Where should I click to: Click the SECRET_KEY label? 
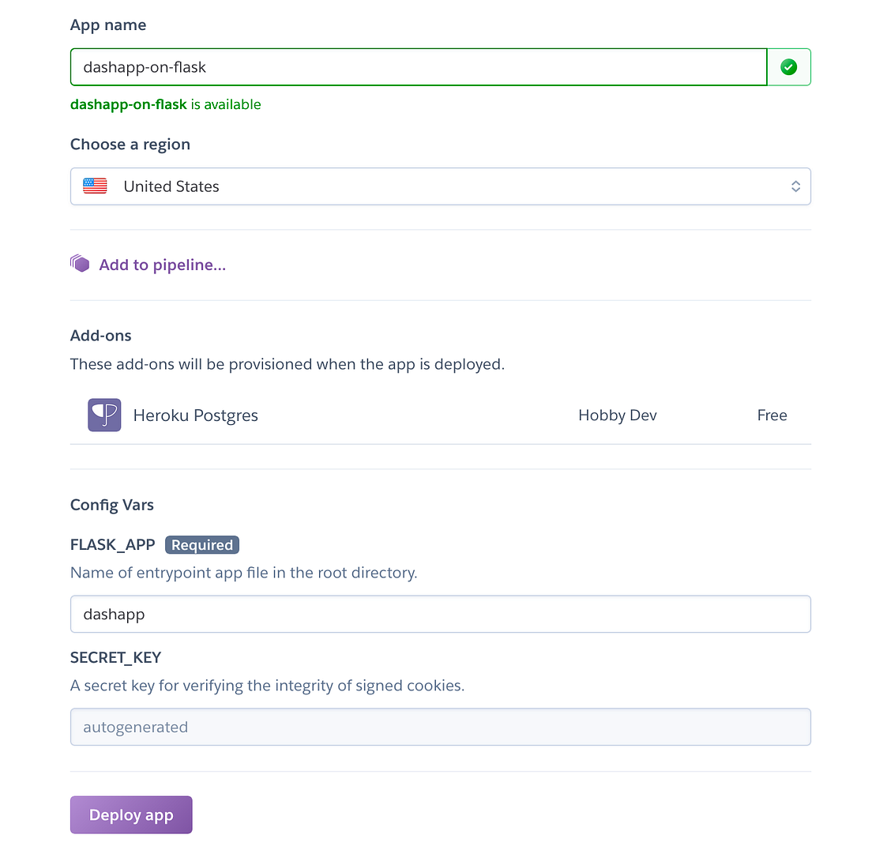(x=115, y=657)
